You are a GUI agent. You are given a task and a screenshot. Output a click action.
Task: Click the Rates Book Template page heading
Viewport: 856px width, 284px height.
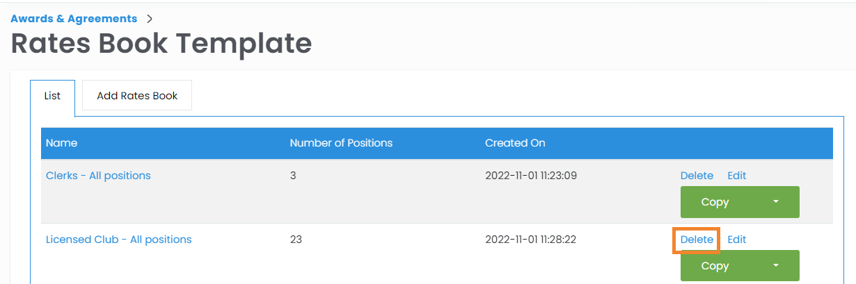pos(161,44)
